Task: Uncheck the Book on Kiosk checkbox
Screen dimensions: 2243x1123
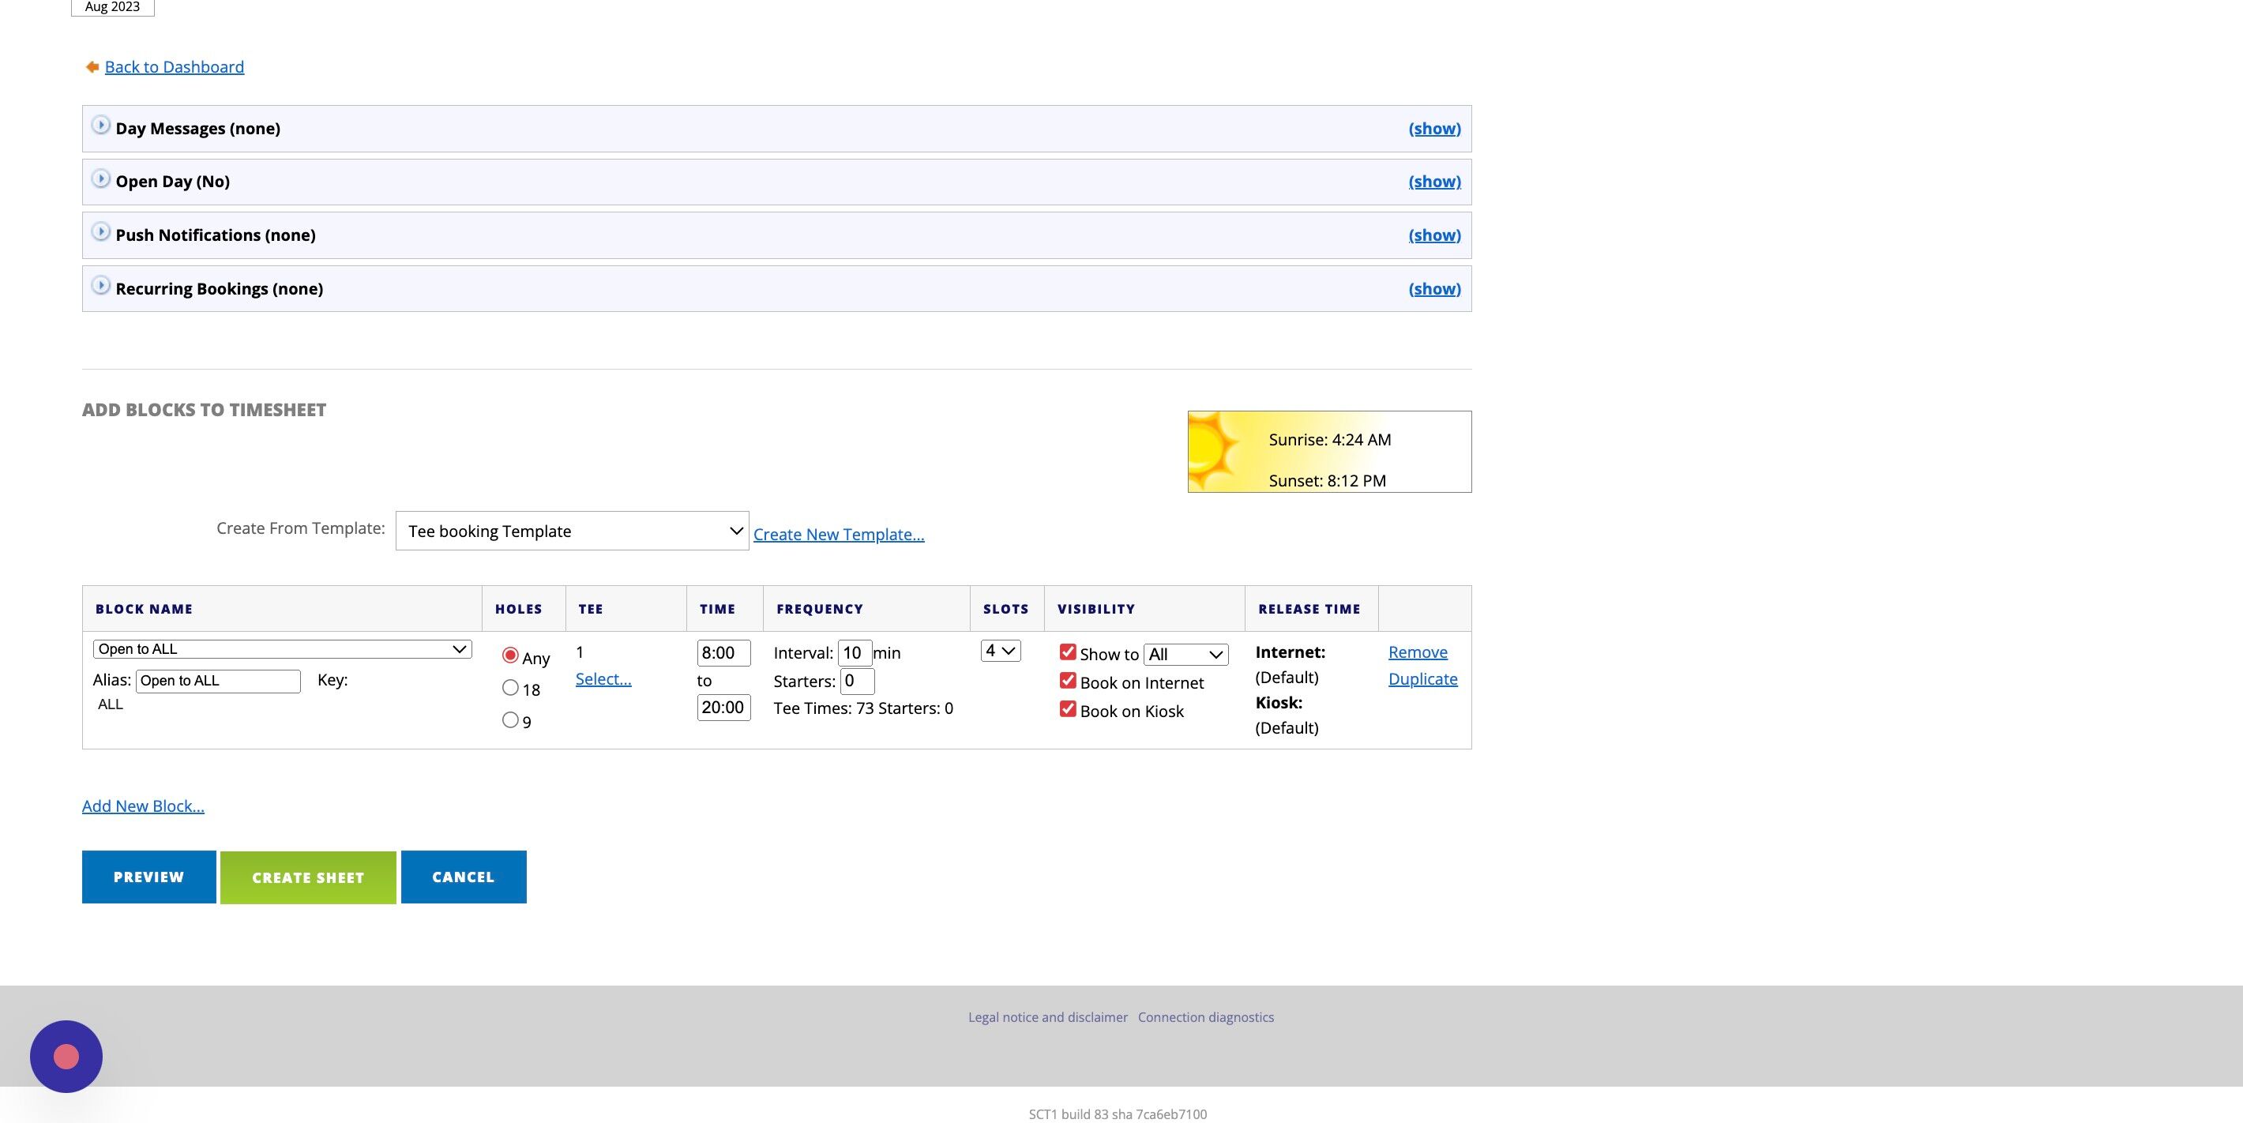Action: tap(1068, 708)
